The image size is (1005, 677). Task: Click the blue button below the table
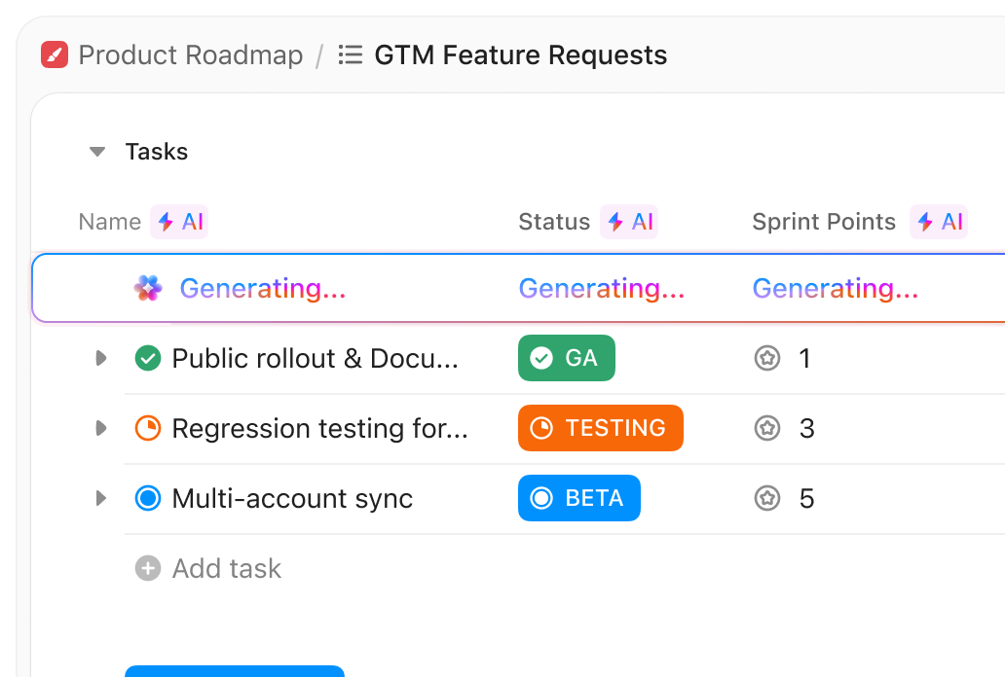click(234, 673)
